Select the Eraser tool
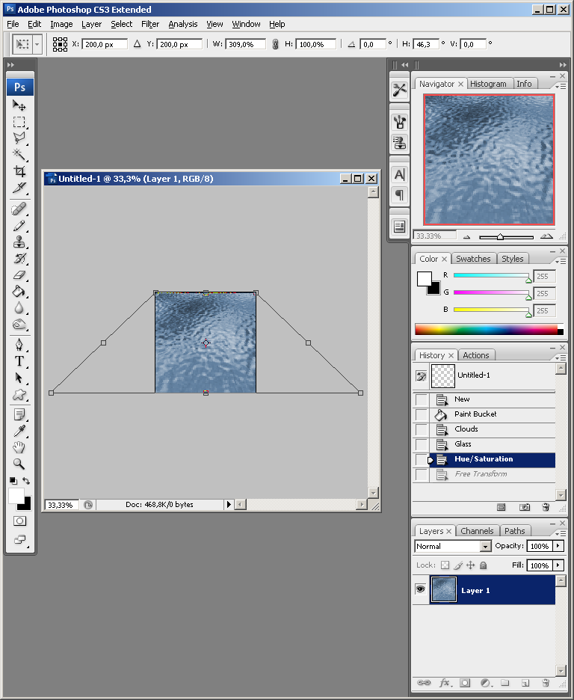This screenshot has width=574, height=700. [19, 275]
